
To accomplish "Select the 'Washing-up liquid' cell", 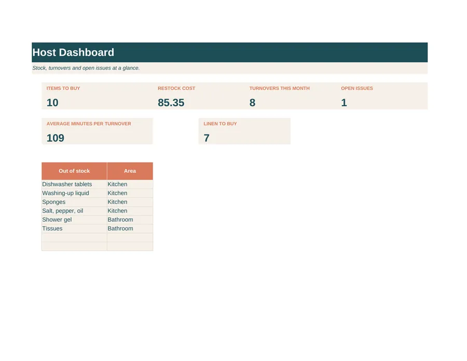I will pyautogui.click(x=74, y=193).
